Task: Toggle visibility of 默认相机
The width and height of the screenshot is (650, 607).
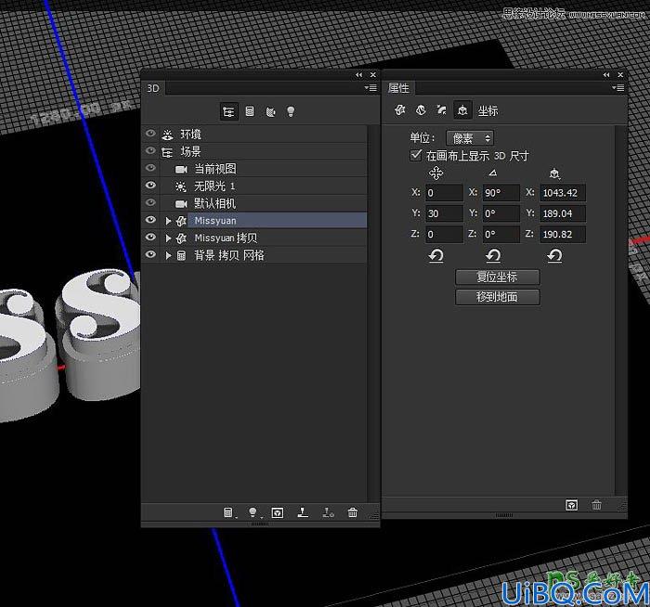Action: pyautogui.click(x=150, y=202)
